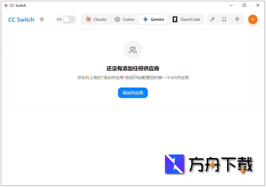The image size is (266, 187).
Task: Switch to the Codex tab
Action: [124, 19]
